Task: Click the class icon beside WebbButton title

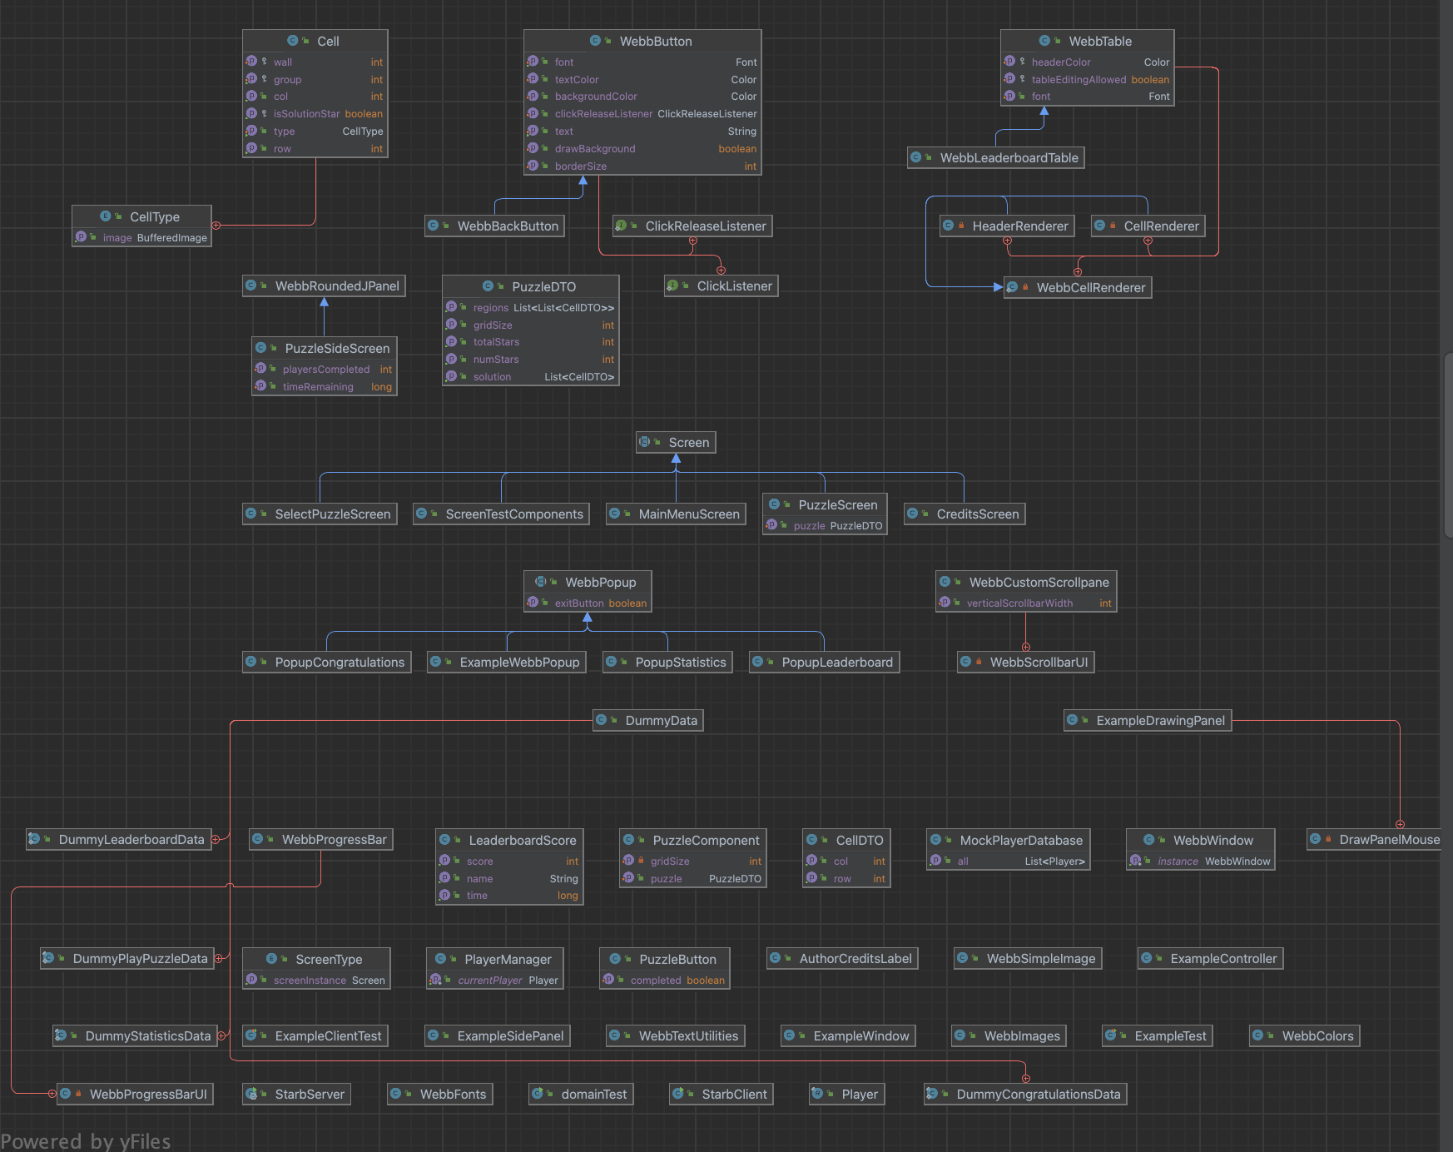Action: pos(595,41)
